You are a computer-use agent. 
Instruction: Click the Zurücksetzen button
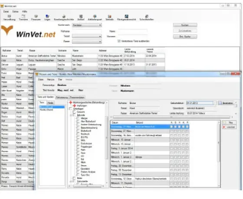(x=185, y=31)
